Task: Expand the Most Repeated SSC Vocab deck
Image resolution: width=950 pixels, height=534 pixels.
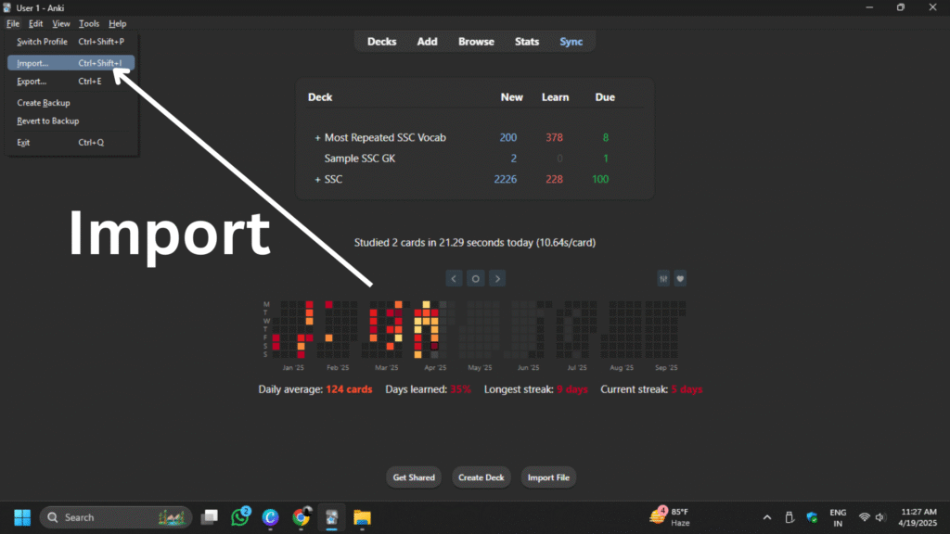Action: (317, 138)
